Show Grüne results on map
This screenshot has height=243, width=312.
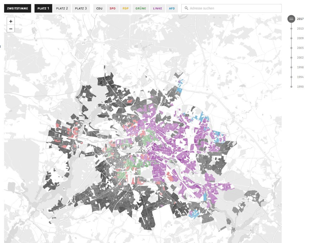pos(141,8)
